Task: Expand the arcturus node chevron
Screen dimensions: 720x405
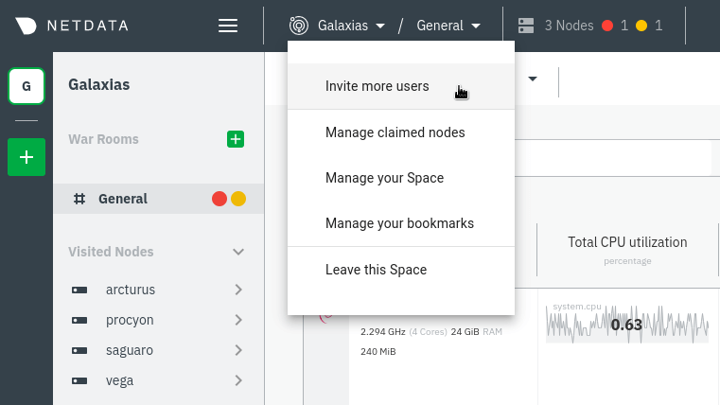Action: pos(238,290)
